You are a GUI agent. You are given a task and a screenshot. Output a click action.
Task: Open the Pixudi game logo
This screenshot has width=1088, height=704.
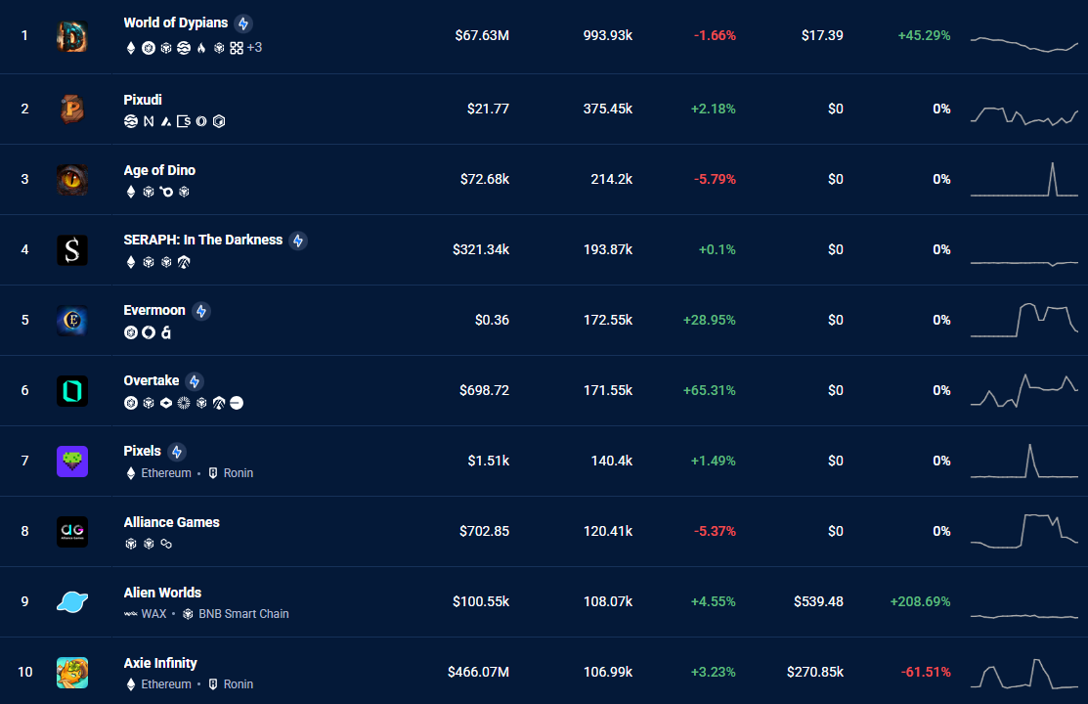coord(72,109)
